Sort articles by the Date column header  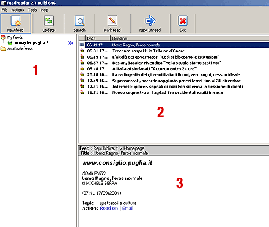click(98, 38)
